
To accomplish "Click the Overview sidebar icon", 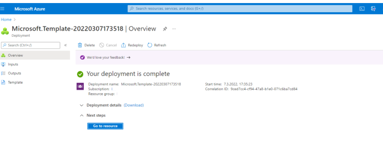I will click(x=3, y=55).
